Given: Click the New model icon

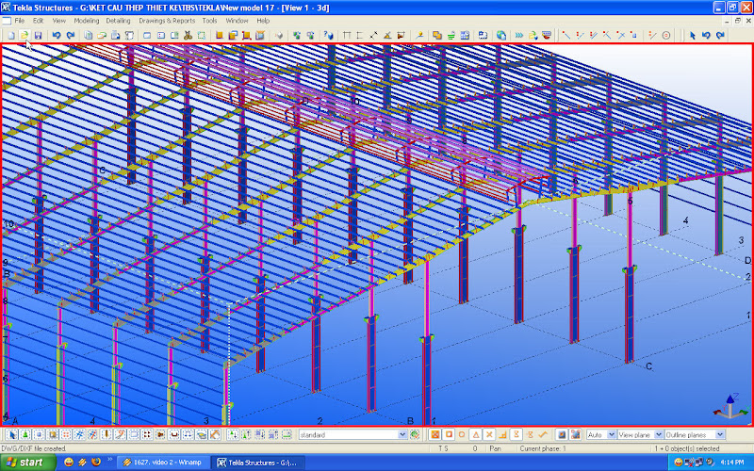Looking at the screenshot, I should tap(10, 35).
